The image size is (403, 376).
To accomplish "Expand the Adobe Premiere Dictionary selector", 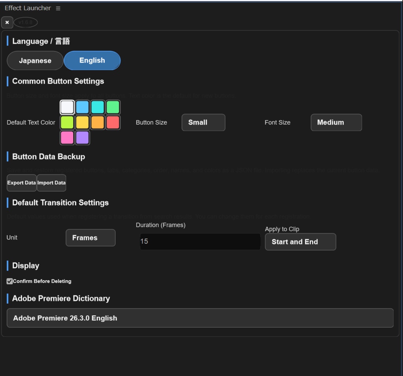I will (x=200, y=318).
